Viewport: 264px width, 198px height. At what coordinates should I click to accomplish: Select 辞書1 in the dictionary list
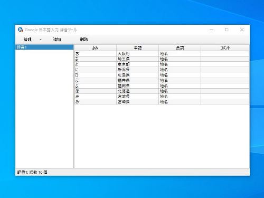tap(44, 47)
